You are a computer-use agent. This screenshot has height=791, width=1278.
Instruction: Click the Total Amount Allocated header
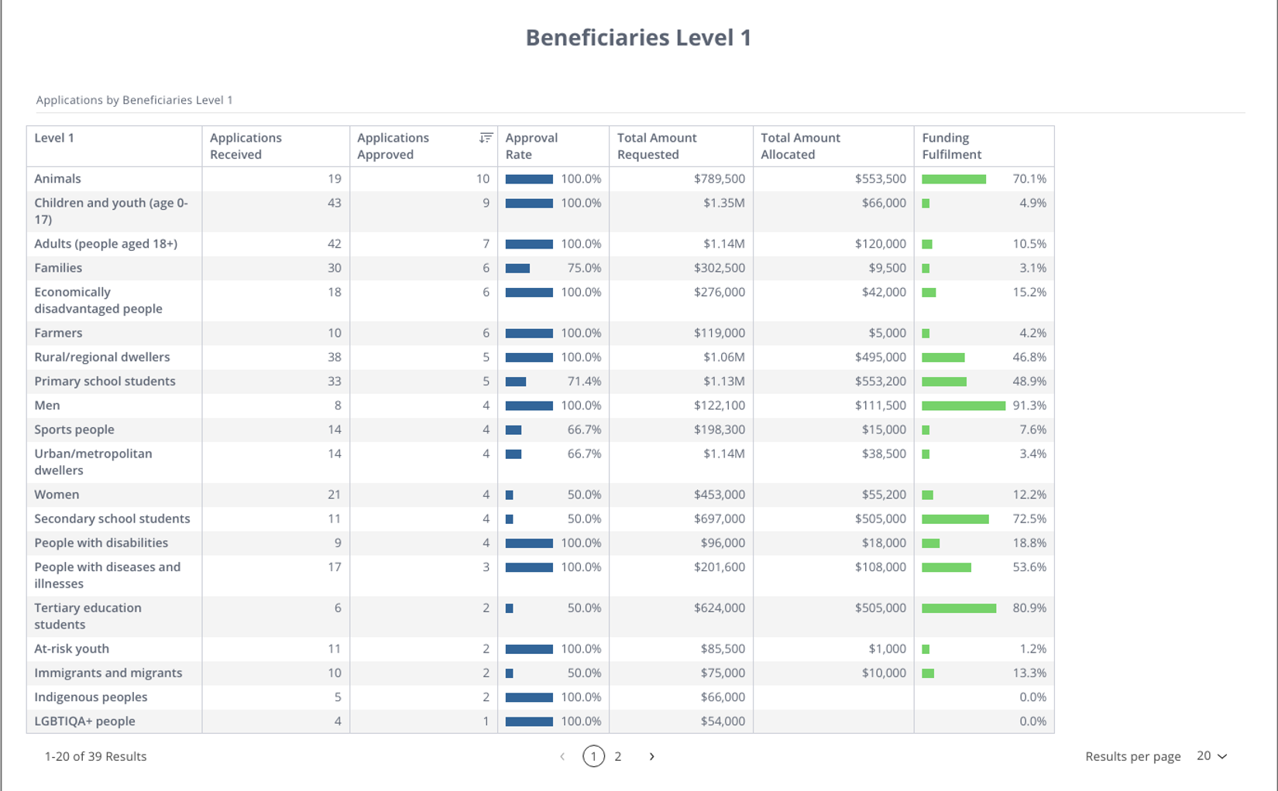(x=799, y=146)
